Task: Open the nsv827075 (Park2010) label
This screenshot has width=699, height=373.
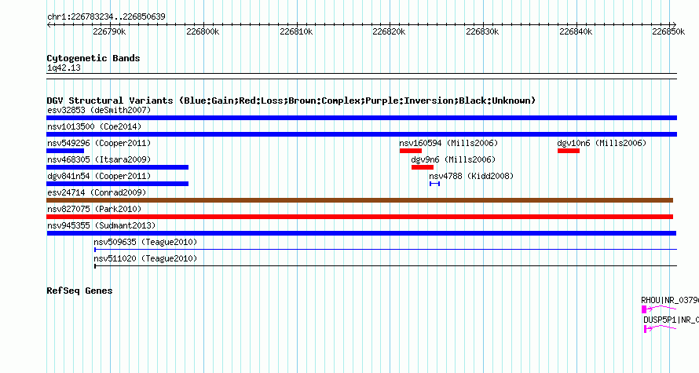Action: (x=94, y=209)
